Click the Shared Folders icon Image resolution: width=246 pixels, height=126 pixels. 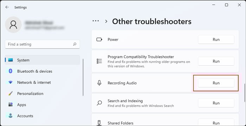click(99, 123)
